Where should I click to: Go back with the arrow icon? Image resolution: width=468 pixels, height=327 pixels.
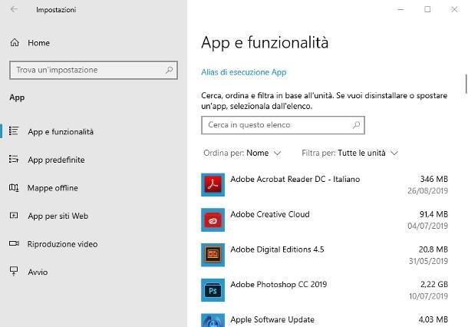pos(14,9)
